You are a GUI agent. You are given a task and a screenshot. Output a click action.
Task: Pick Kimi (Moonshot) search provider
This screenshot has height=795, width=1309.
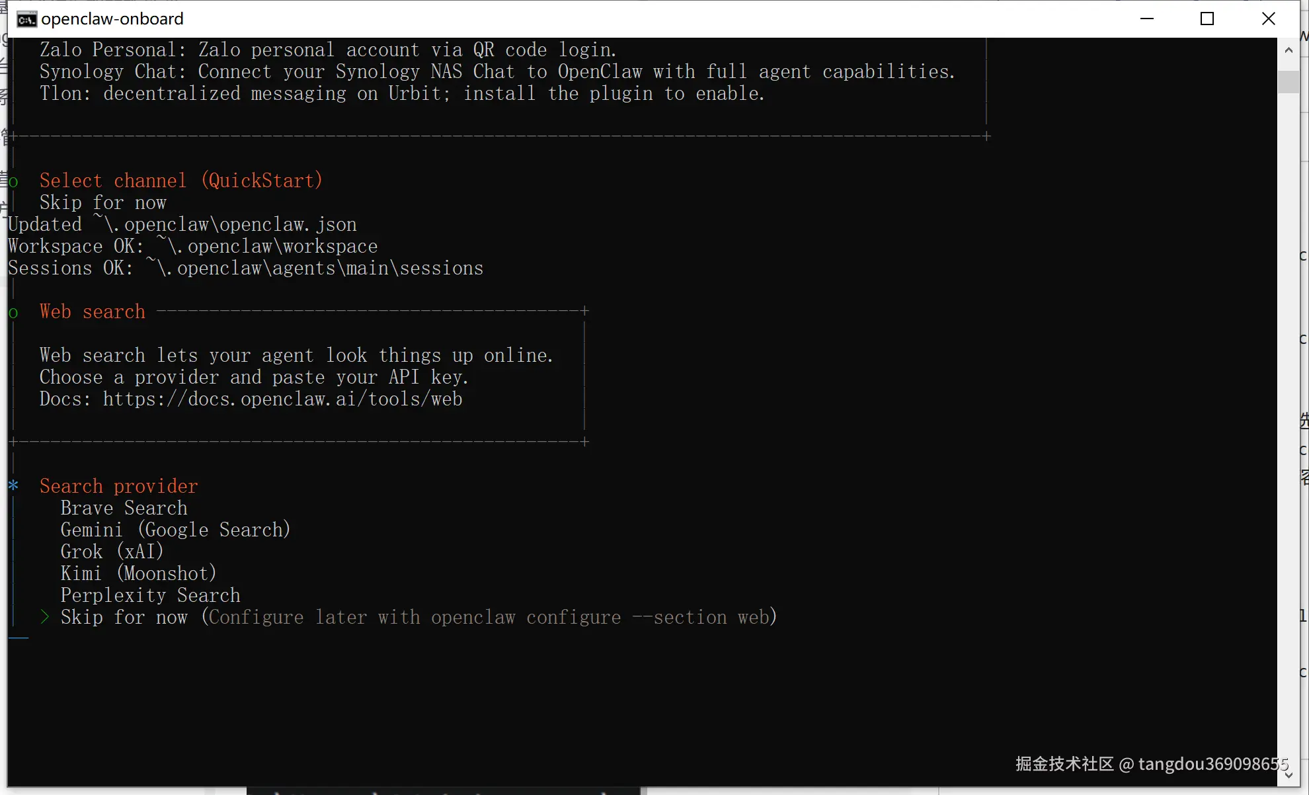tap(138, 573)
